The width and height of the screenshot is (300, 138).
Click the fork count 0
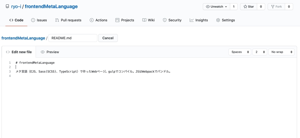click(289, 7)
